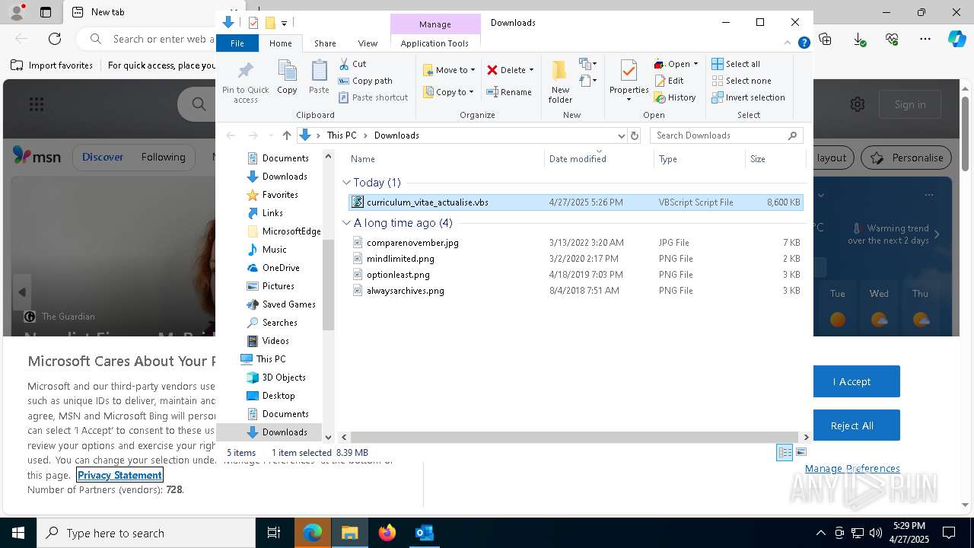This screenshot has height=548, width=974.
Task: Open file History
Action: click(x=675, y=97)
